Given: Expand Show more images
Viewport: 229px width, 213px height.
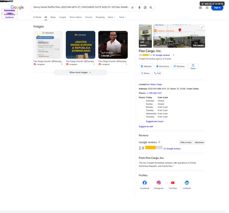Looking at the screenshot, I should coord(81,73).
